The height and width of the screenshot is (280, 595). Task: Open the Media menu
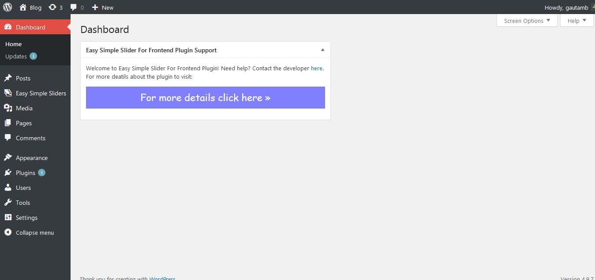(x=24, y=108)
